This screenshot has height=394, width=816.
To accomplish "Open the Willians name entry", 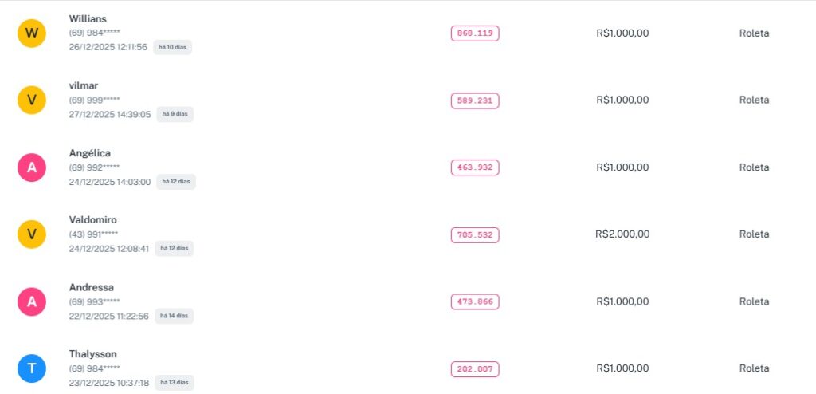I will [88, 19].
